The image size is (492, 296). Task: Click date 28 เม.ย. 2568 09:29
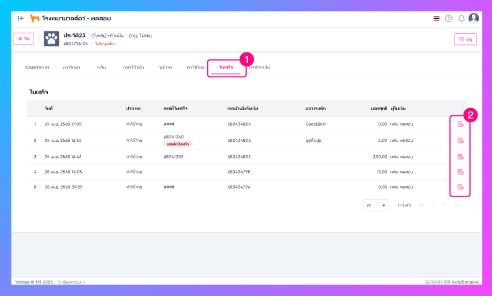(64, 187)
